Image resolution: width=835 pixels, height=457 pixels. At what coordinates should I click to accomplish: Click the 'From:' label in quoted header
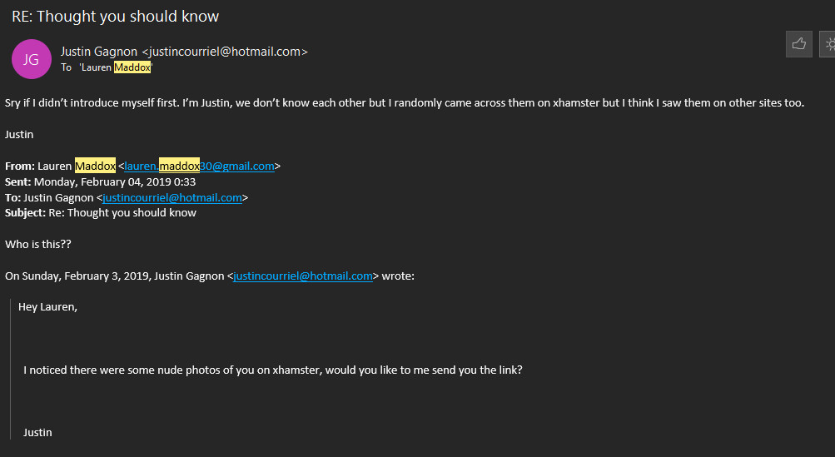click(x=18, y=166)
